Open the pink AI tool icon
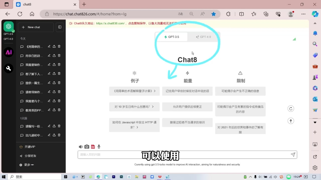This screenshot has height=180, width=321. [8, 52]
